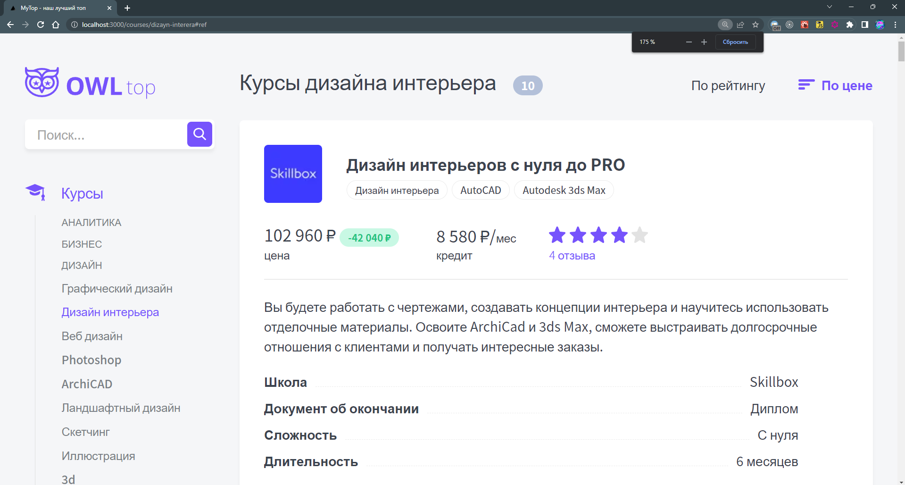Screen dimensions: 905x485
Task: Go back with the browser back arrow
Action: pos(10,25)
